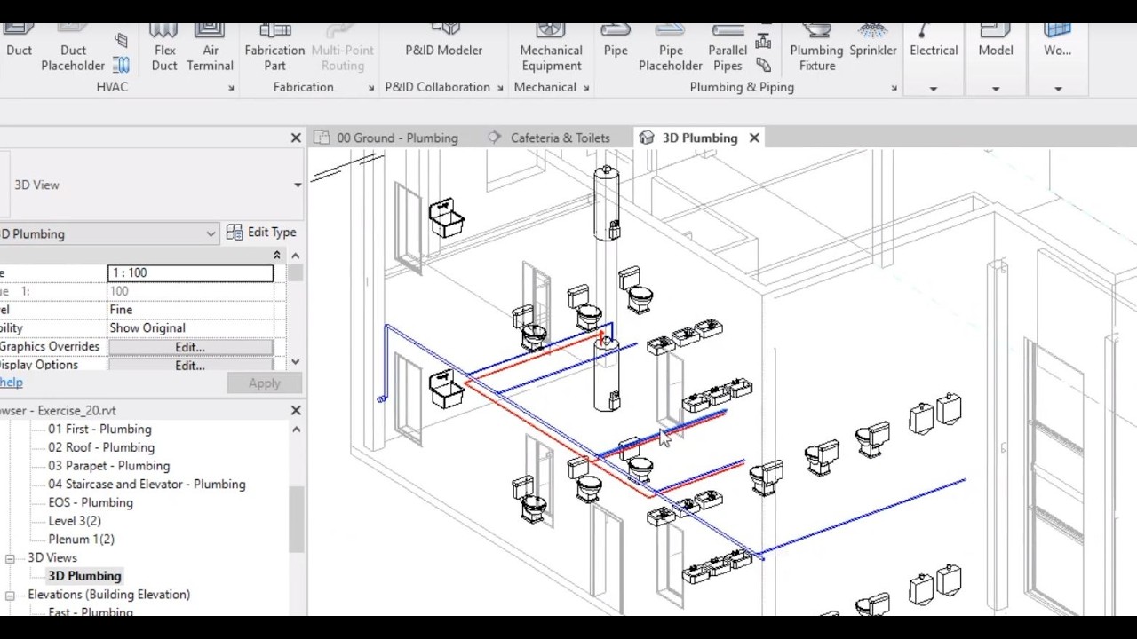Open the 3D Plumbing instance filter dropdown
The image size is (1137, 639).
[211, 233]
